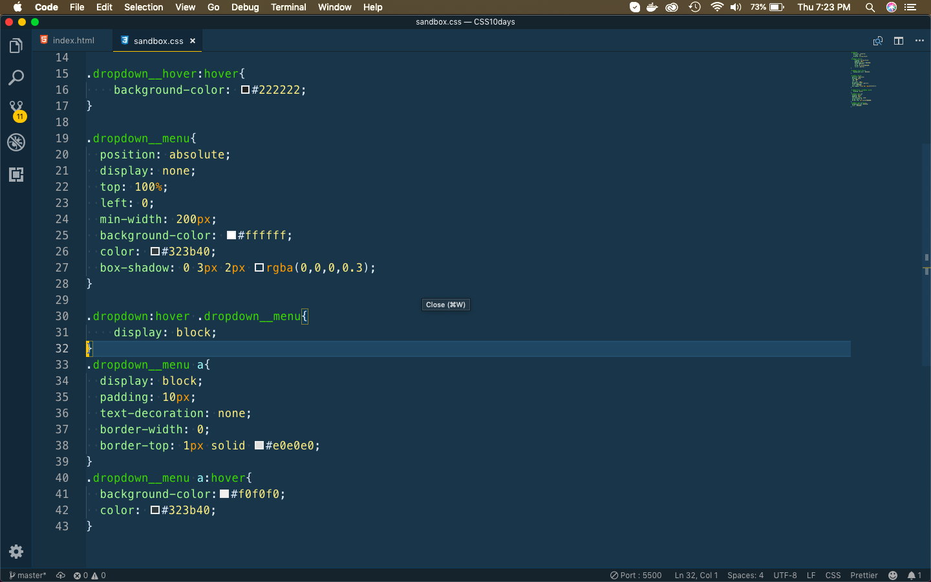Click the Creative Cloud icon in menu bar
The width and height of the screenshot is (931, 582).
pos(672,7)
